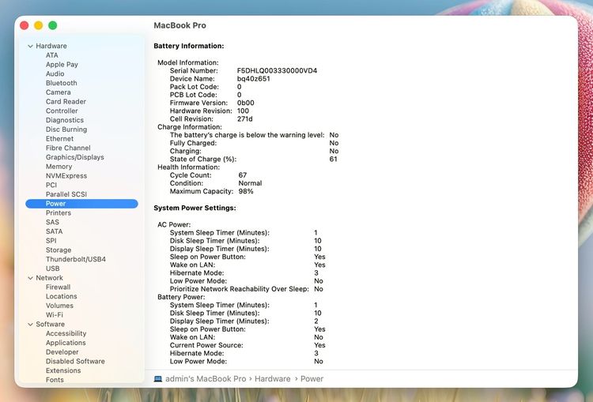Open the PCI entry
The width and height of the screenshot is (593, 402).
pos(51,185)
